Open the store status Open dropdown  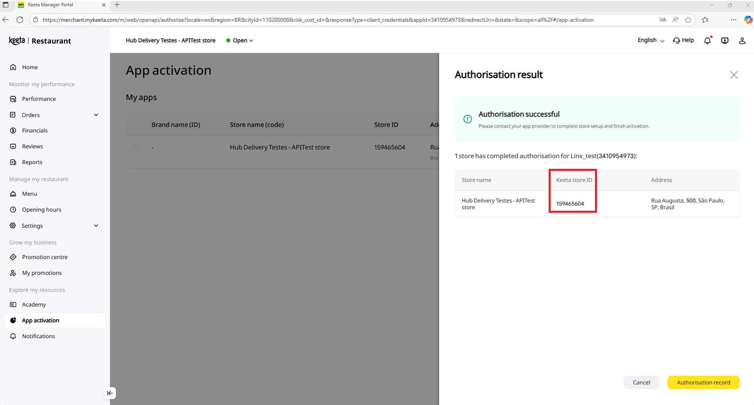click(x=240, y=40)
